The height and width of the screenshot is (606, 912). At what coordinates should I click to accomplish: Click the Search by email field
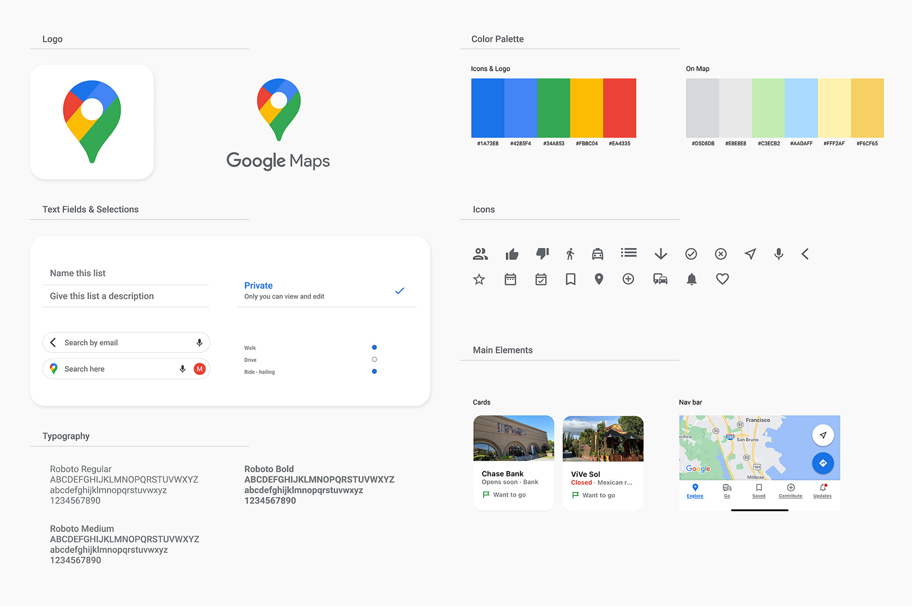coord(126,342)
